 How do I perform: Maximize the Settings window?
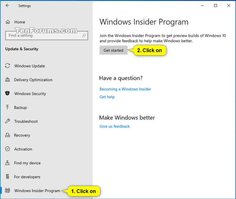coord(215,6)
